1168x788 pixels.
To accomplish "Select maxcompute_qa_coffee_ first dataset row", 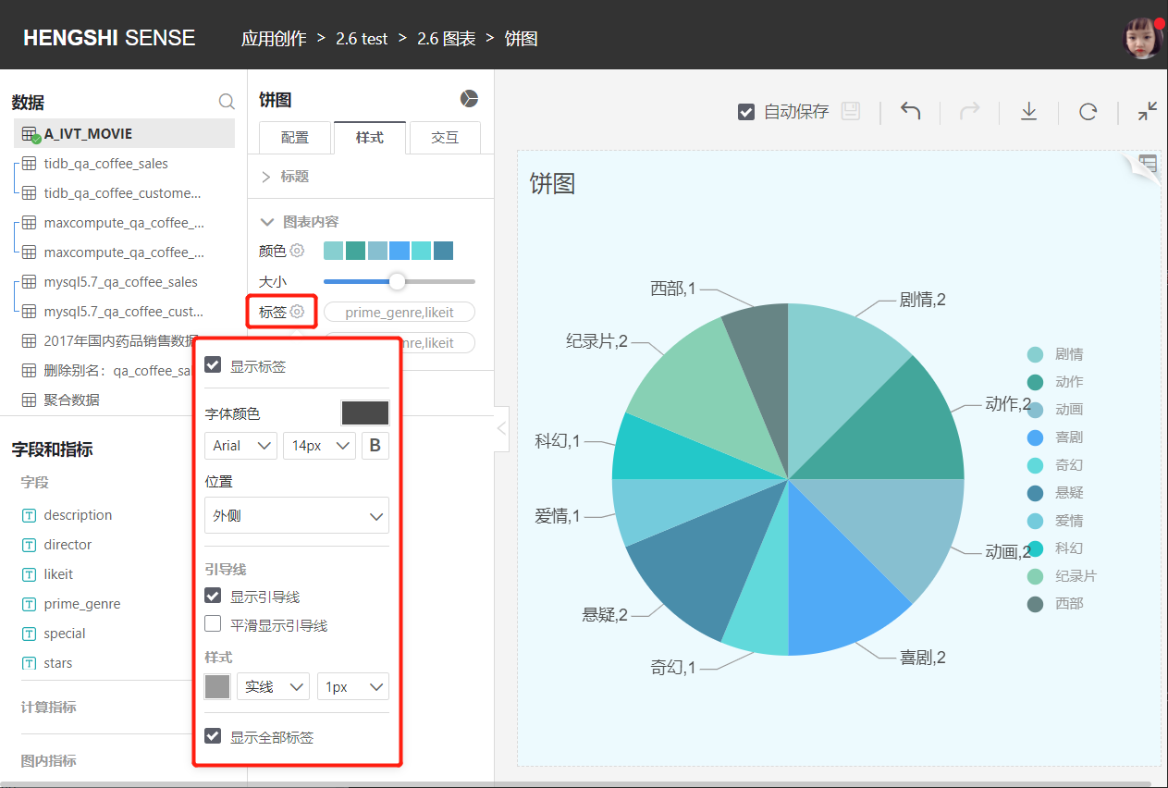I will 124,223.
